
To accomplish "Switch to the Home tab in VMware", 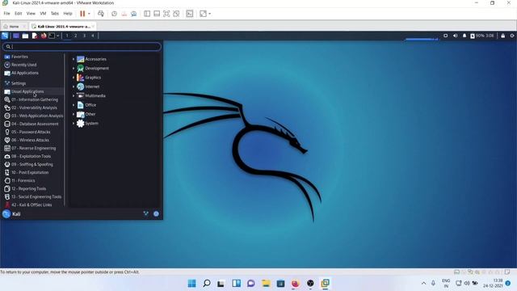I will point(14,27).
